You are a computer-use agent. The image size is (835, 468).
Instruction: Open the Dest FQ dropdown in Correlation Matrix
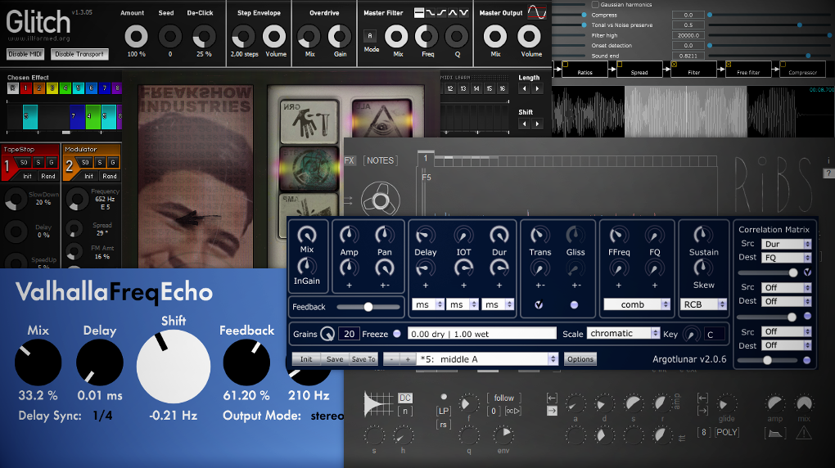(786, 257)
